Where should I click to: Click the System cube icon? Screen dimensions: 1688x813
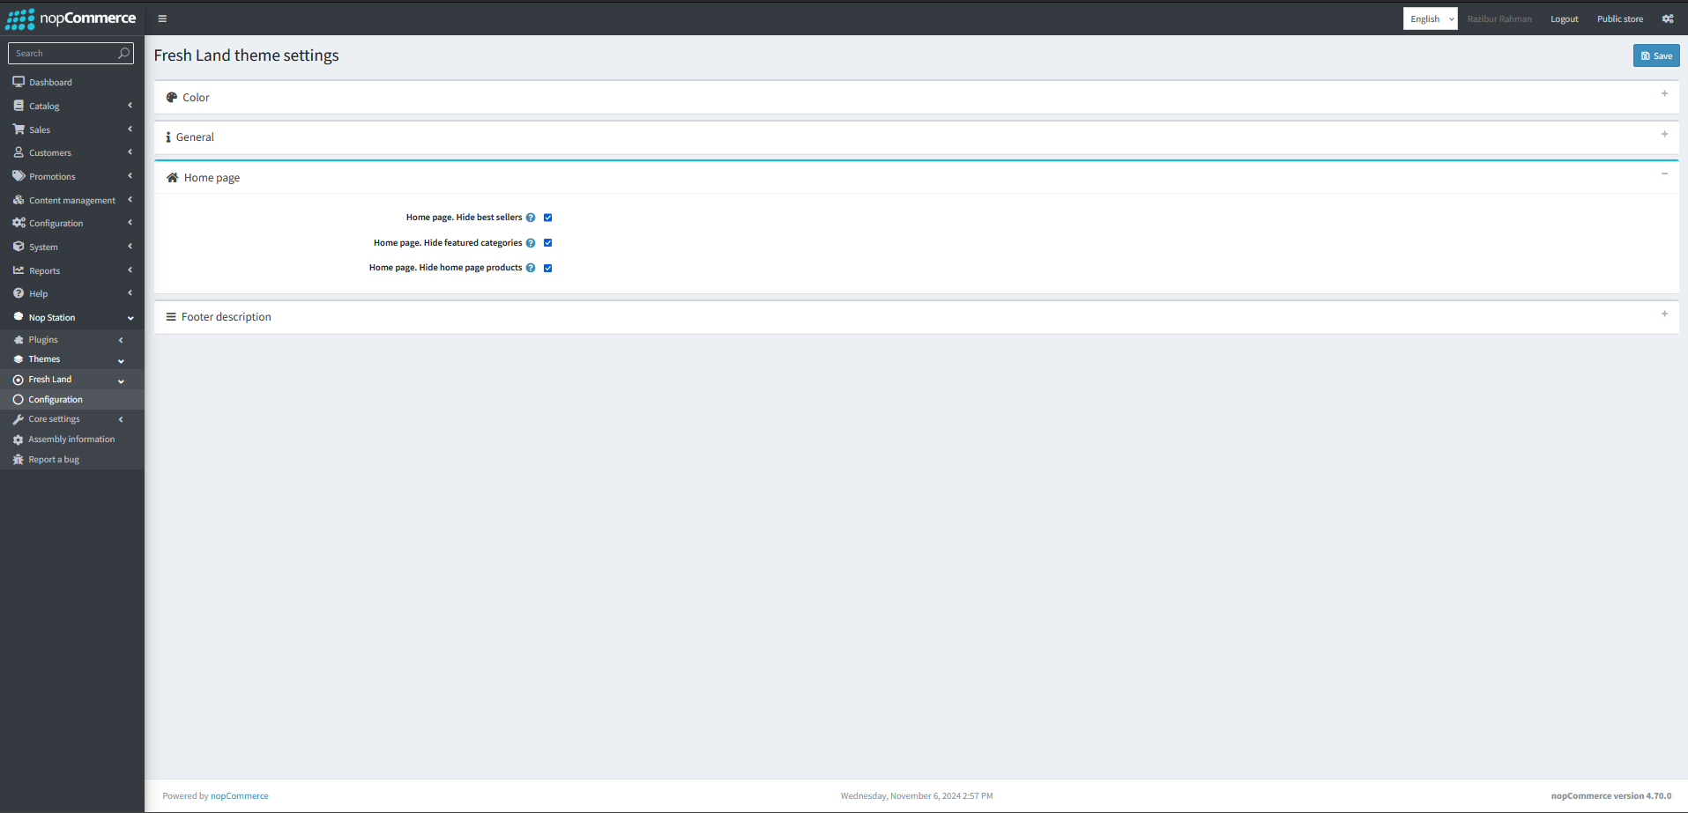19,247
